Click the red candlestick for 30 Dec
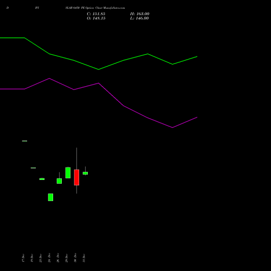This screenshot has width=271, height=271. point(76,177)
